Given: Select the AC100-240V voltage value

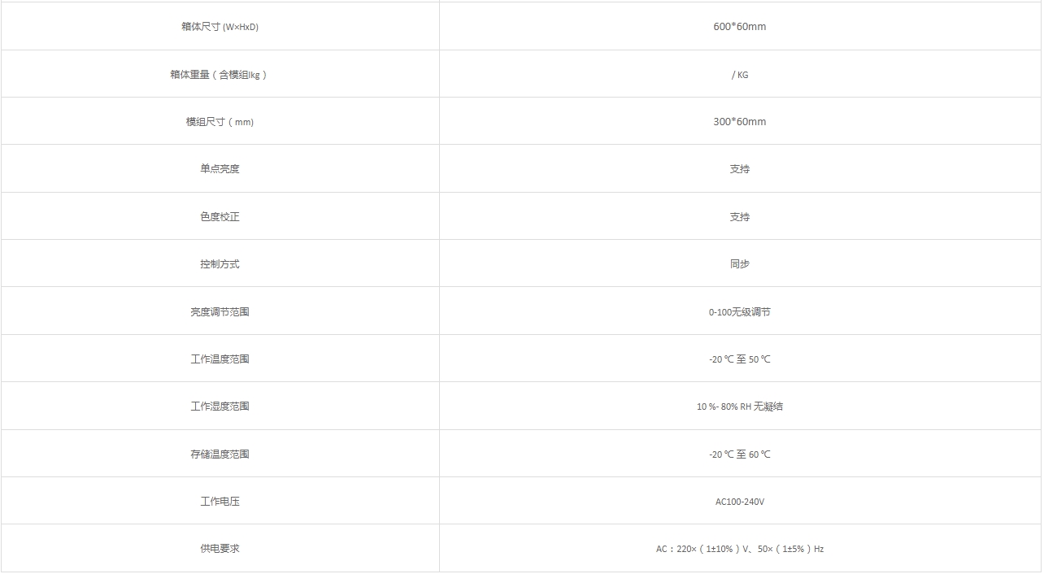Looking at the screenshot, I should coord(739,502).
